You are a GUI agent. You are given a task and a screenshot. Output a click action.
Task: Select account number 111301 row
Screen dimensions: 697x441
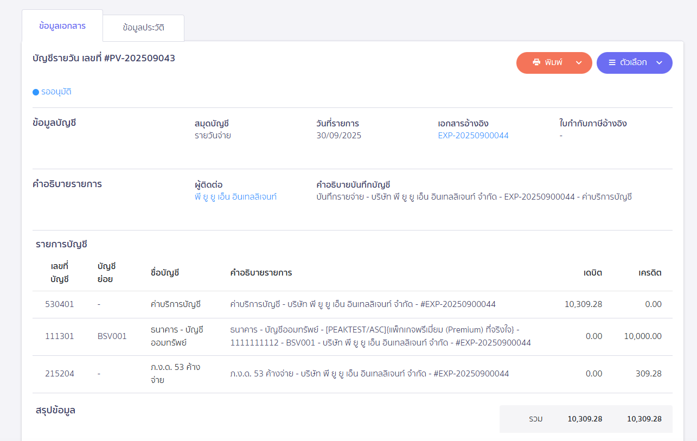[x=59, y=336]
